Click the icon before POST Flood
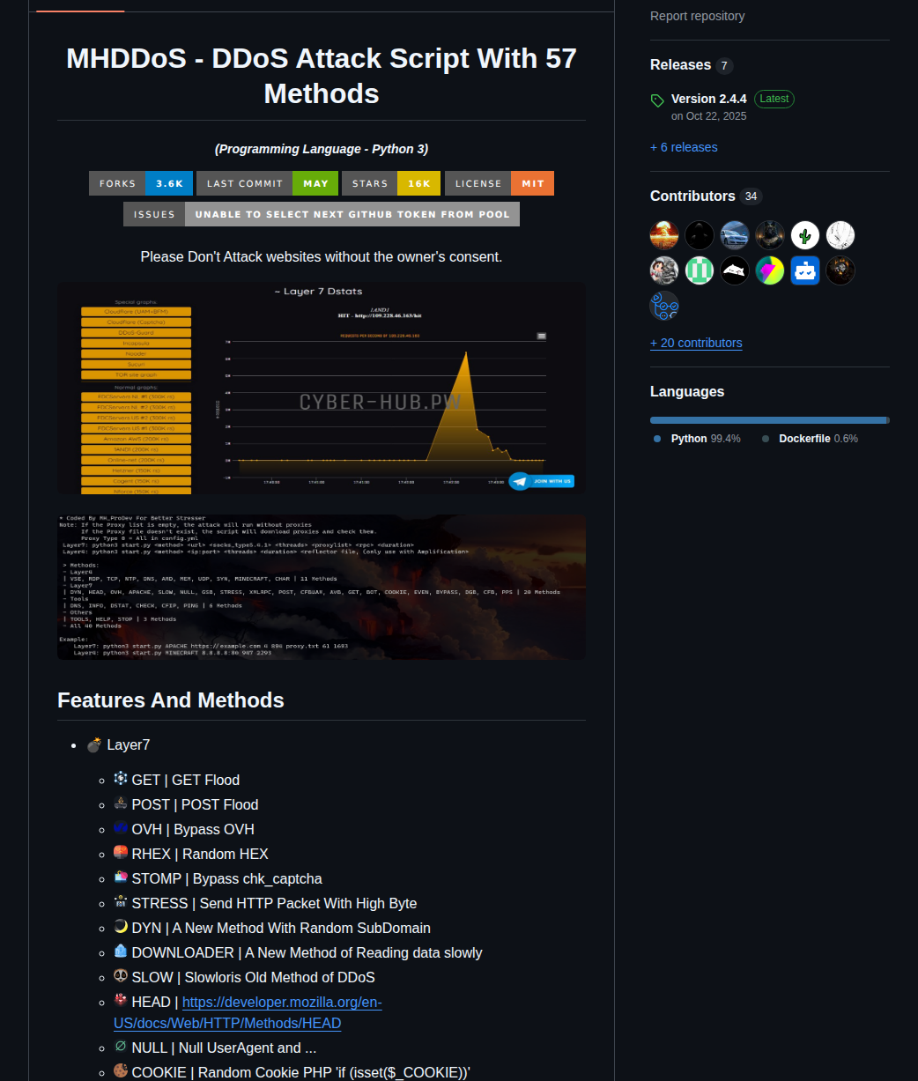 click(121, 803)
